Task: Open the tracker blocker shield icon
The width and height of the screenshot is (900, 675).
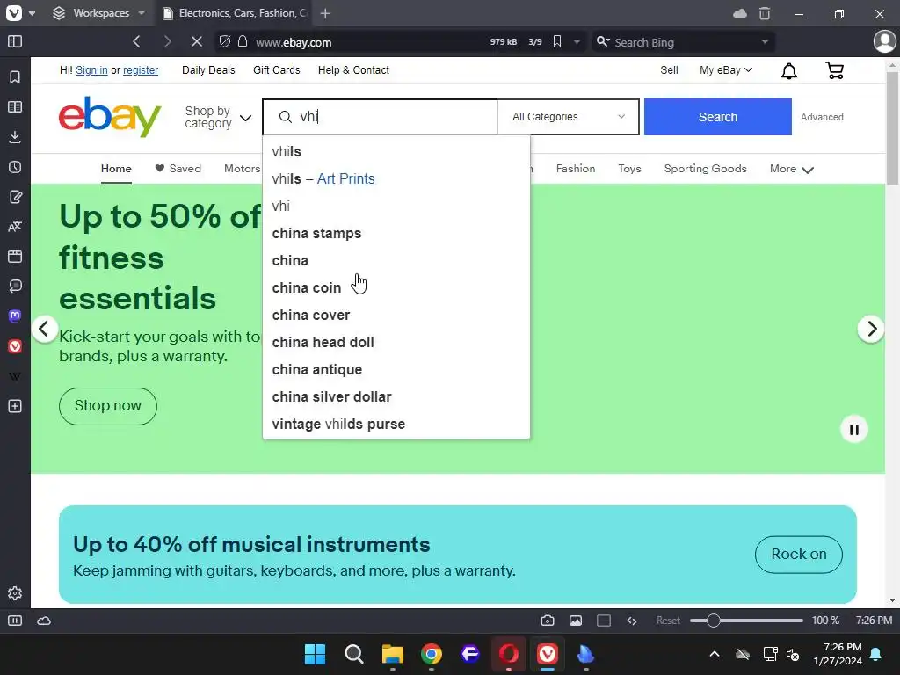Action: [225, 42]
